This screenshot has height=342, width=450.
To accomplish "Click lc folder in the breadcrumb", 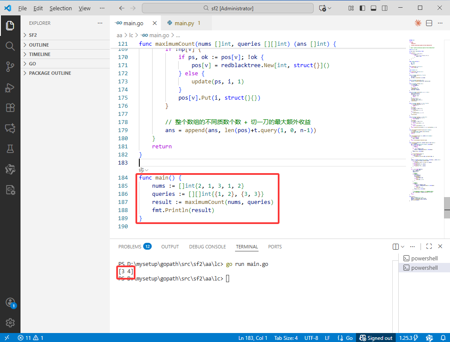I will [131, 35].
